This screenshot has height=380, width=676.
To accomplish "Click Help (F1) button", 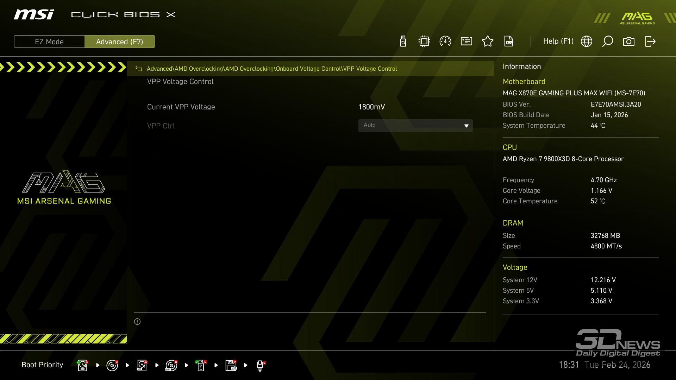I will click(x=558, y=42).
